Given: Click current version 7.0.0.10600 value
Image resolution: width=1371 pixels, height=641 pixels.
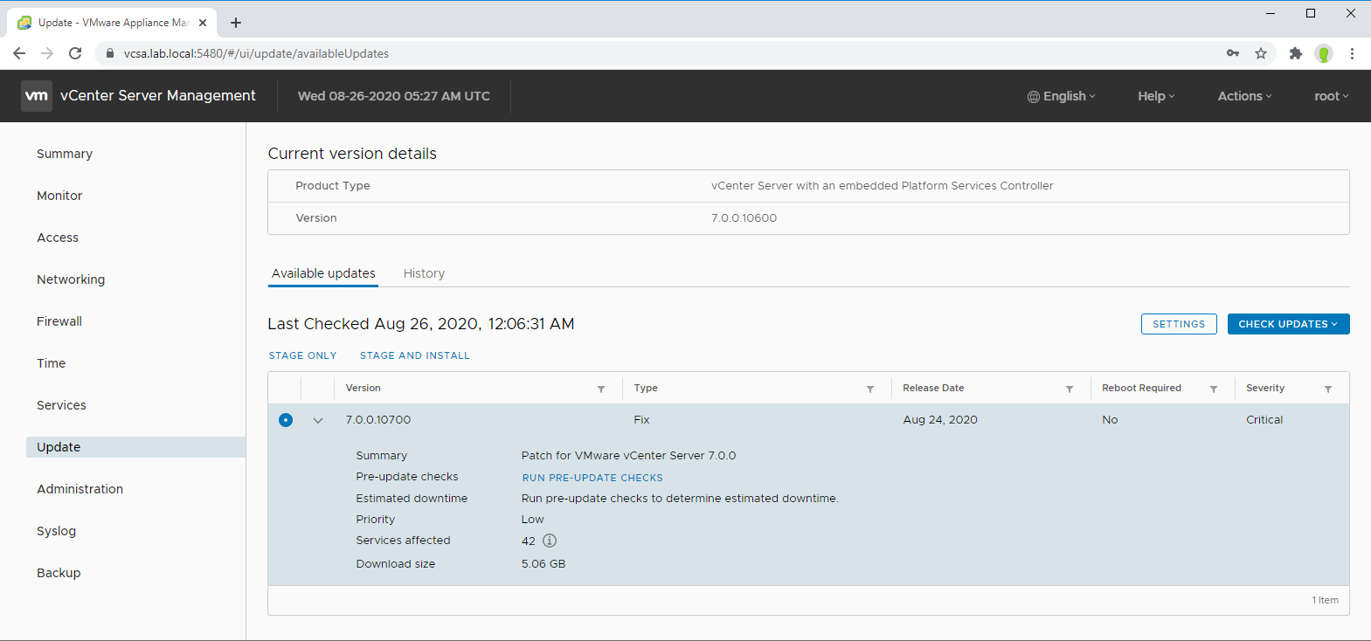Looking at the screenshot, I should coord(744,218).
